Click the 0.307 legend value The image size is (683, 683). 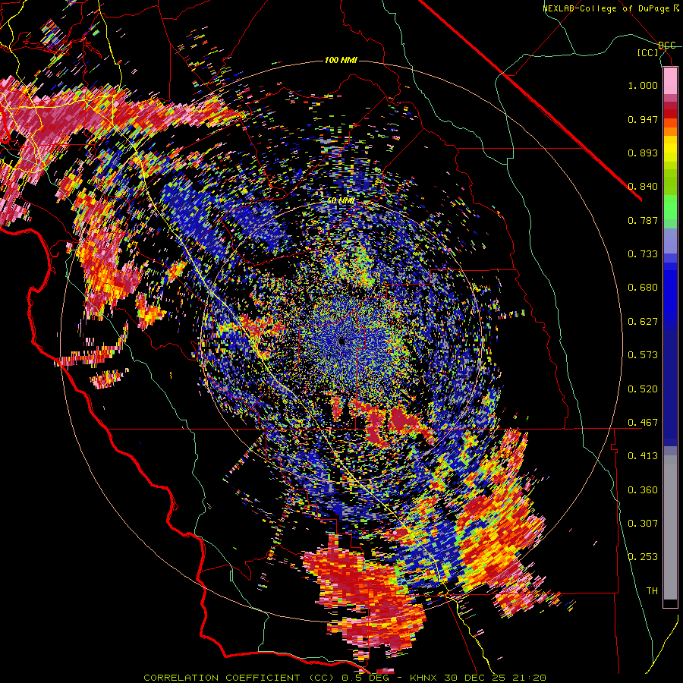(643, 524)
